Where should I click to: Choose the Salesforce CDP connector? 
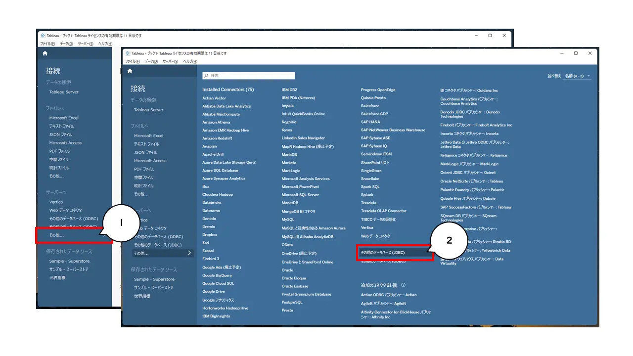[374, 114]
